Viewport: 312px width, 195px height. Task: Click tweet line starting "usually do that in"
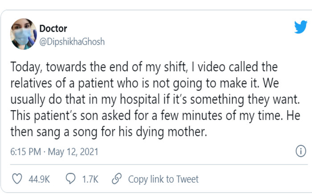[x=155, y=100]
